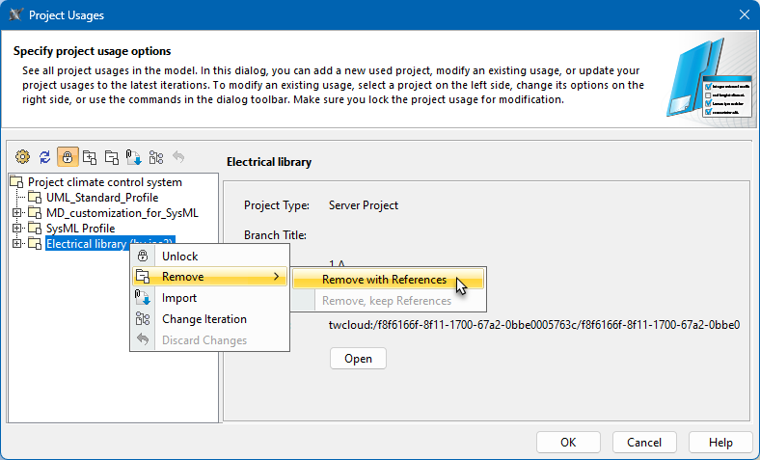Viewport: 760px width, 460px height.
Task: Click the import used project toolbar icon
Action: click(x=134, y=156)
